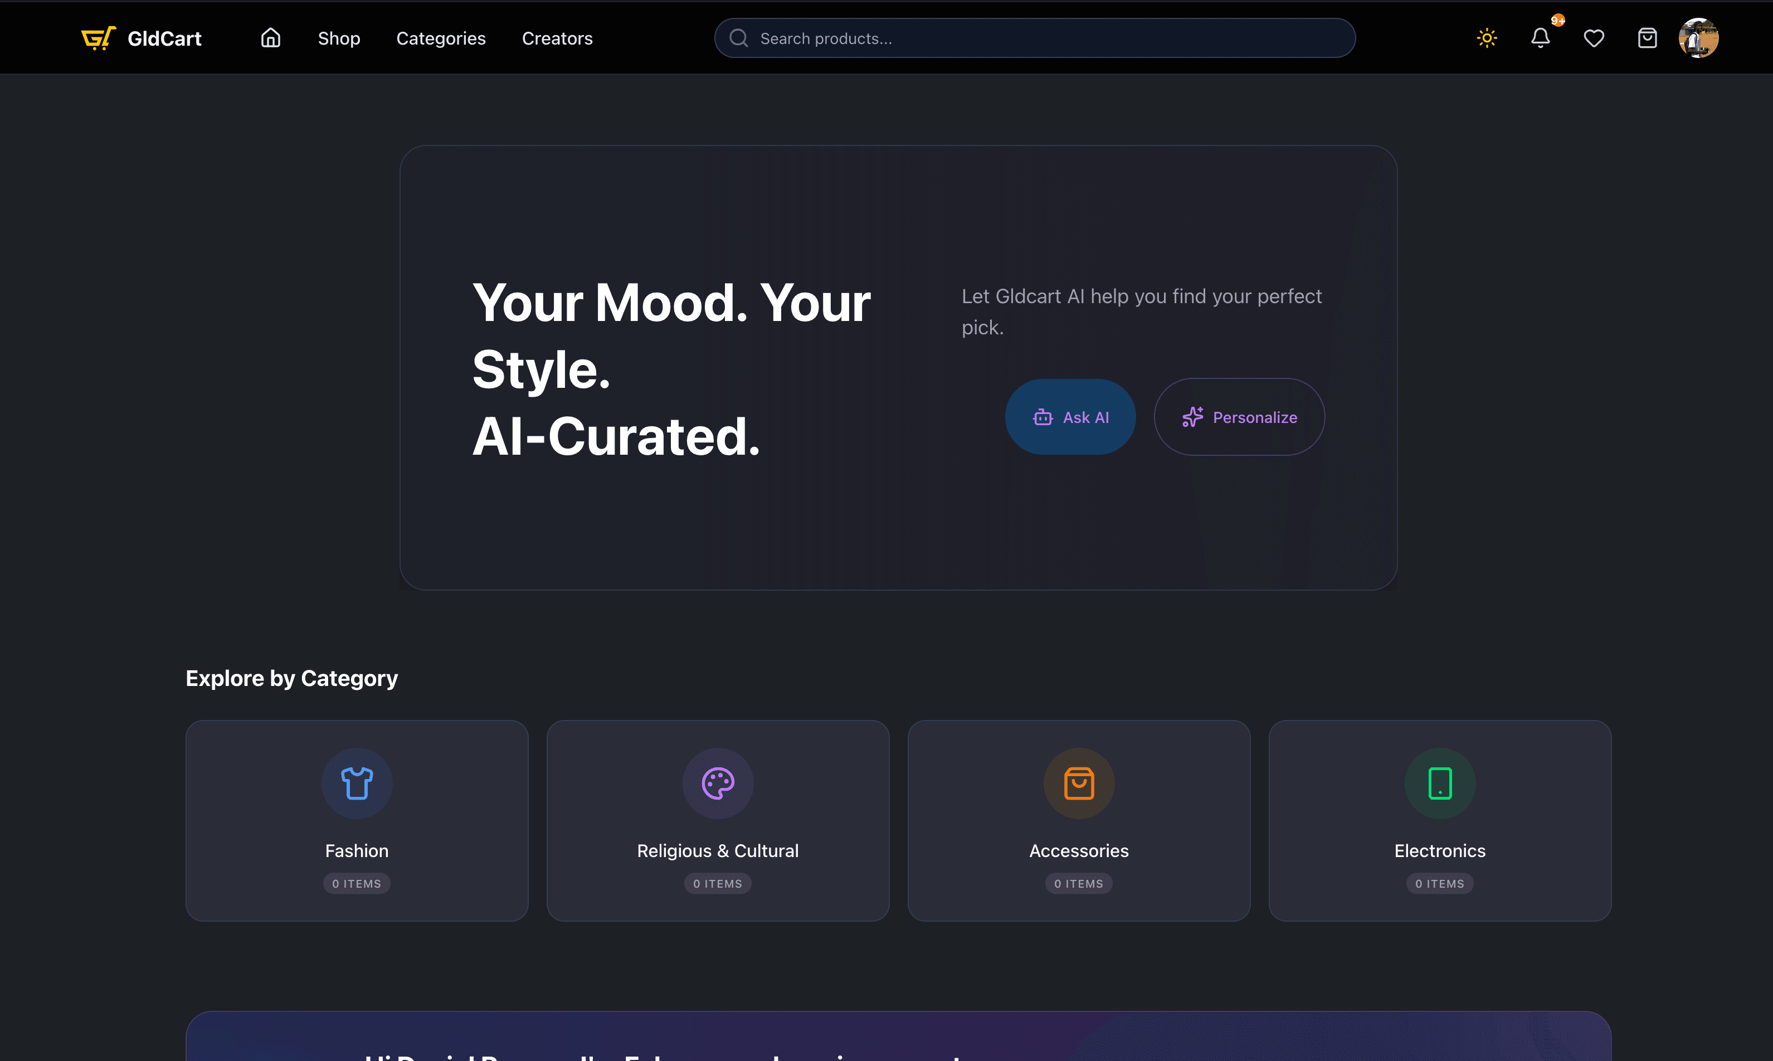Toggle light mode with sun icon
The image size is (1773, 1061).
coord(1487,38)
